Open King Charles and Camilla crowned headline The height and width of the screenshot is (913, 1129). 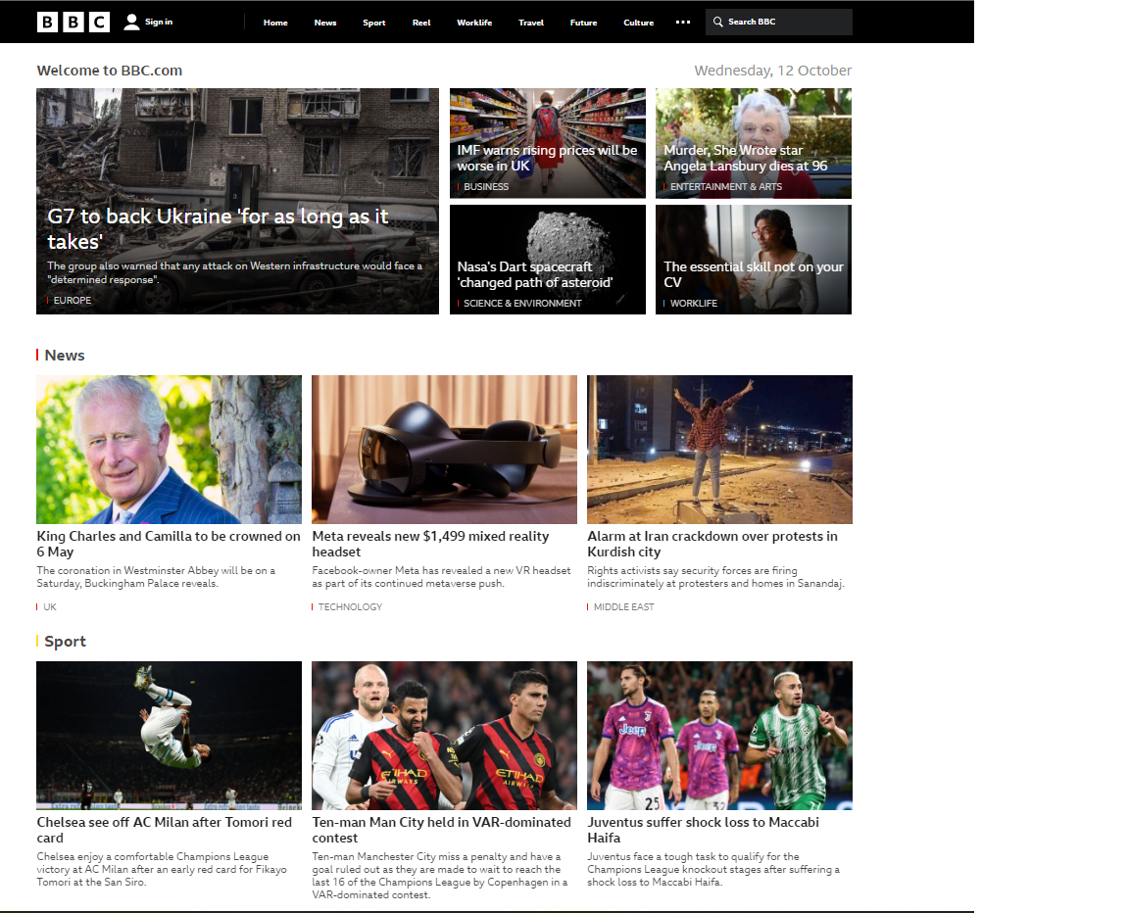pyautogui.click(x=169, y=544)
